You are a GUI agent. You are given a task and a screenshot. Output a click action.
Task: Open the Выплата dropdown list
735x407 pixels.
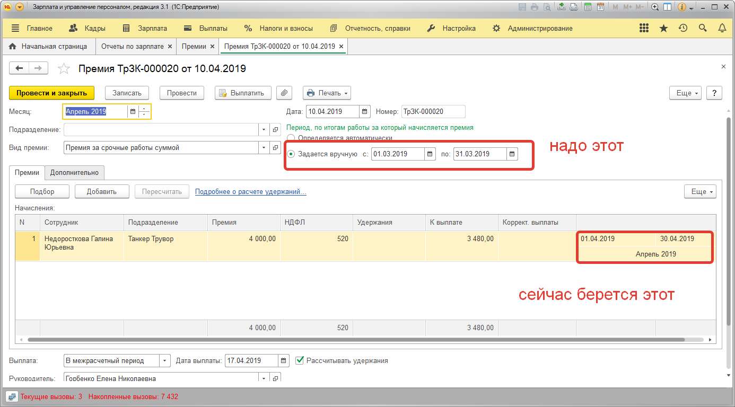click(165, 361)
